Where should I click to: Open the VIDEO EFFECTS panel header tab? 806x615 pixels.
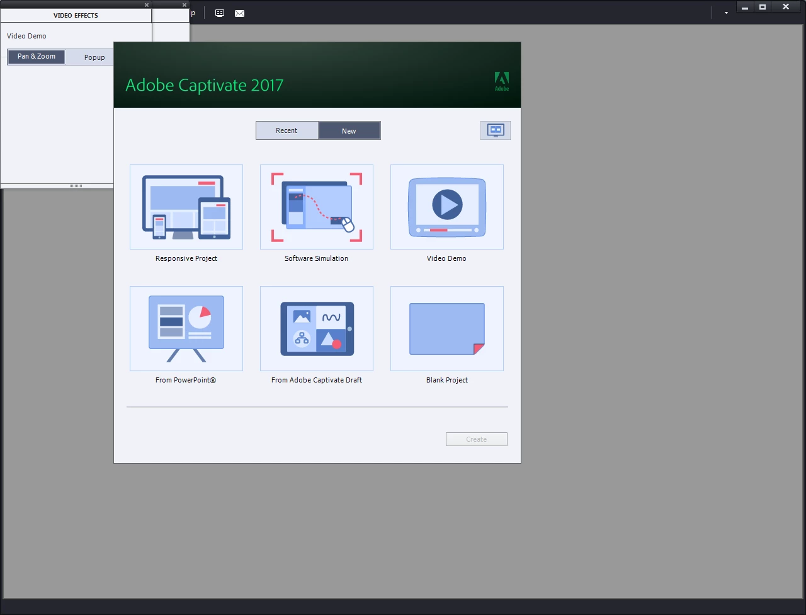click(x=76, y=15)
